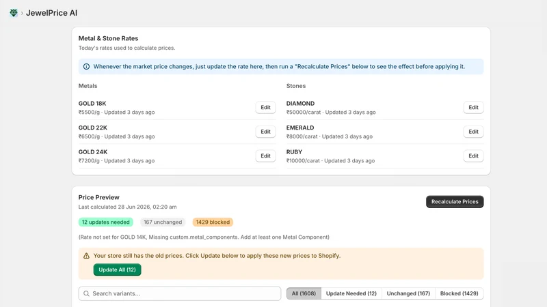Click the Today's rates used to calculate prices subtitle

(x=126, y=48)
